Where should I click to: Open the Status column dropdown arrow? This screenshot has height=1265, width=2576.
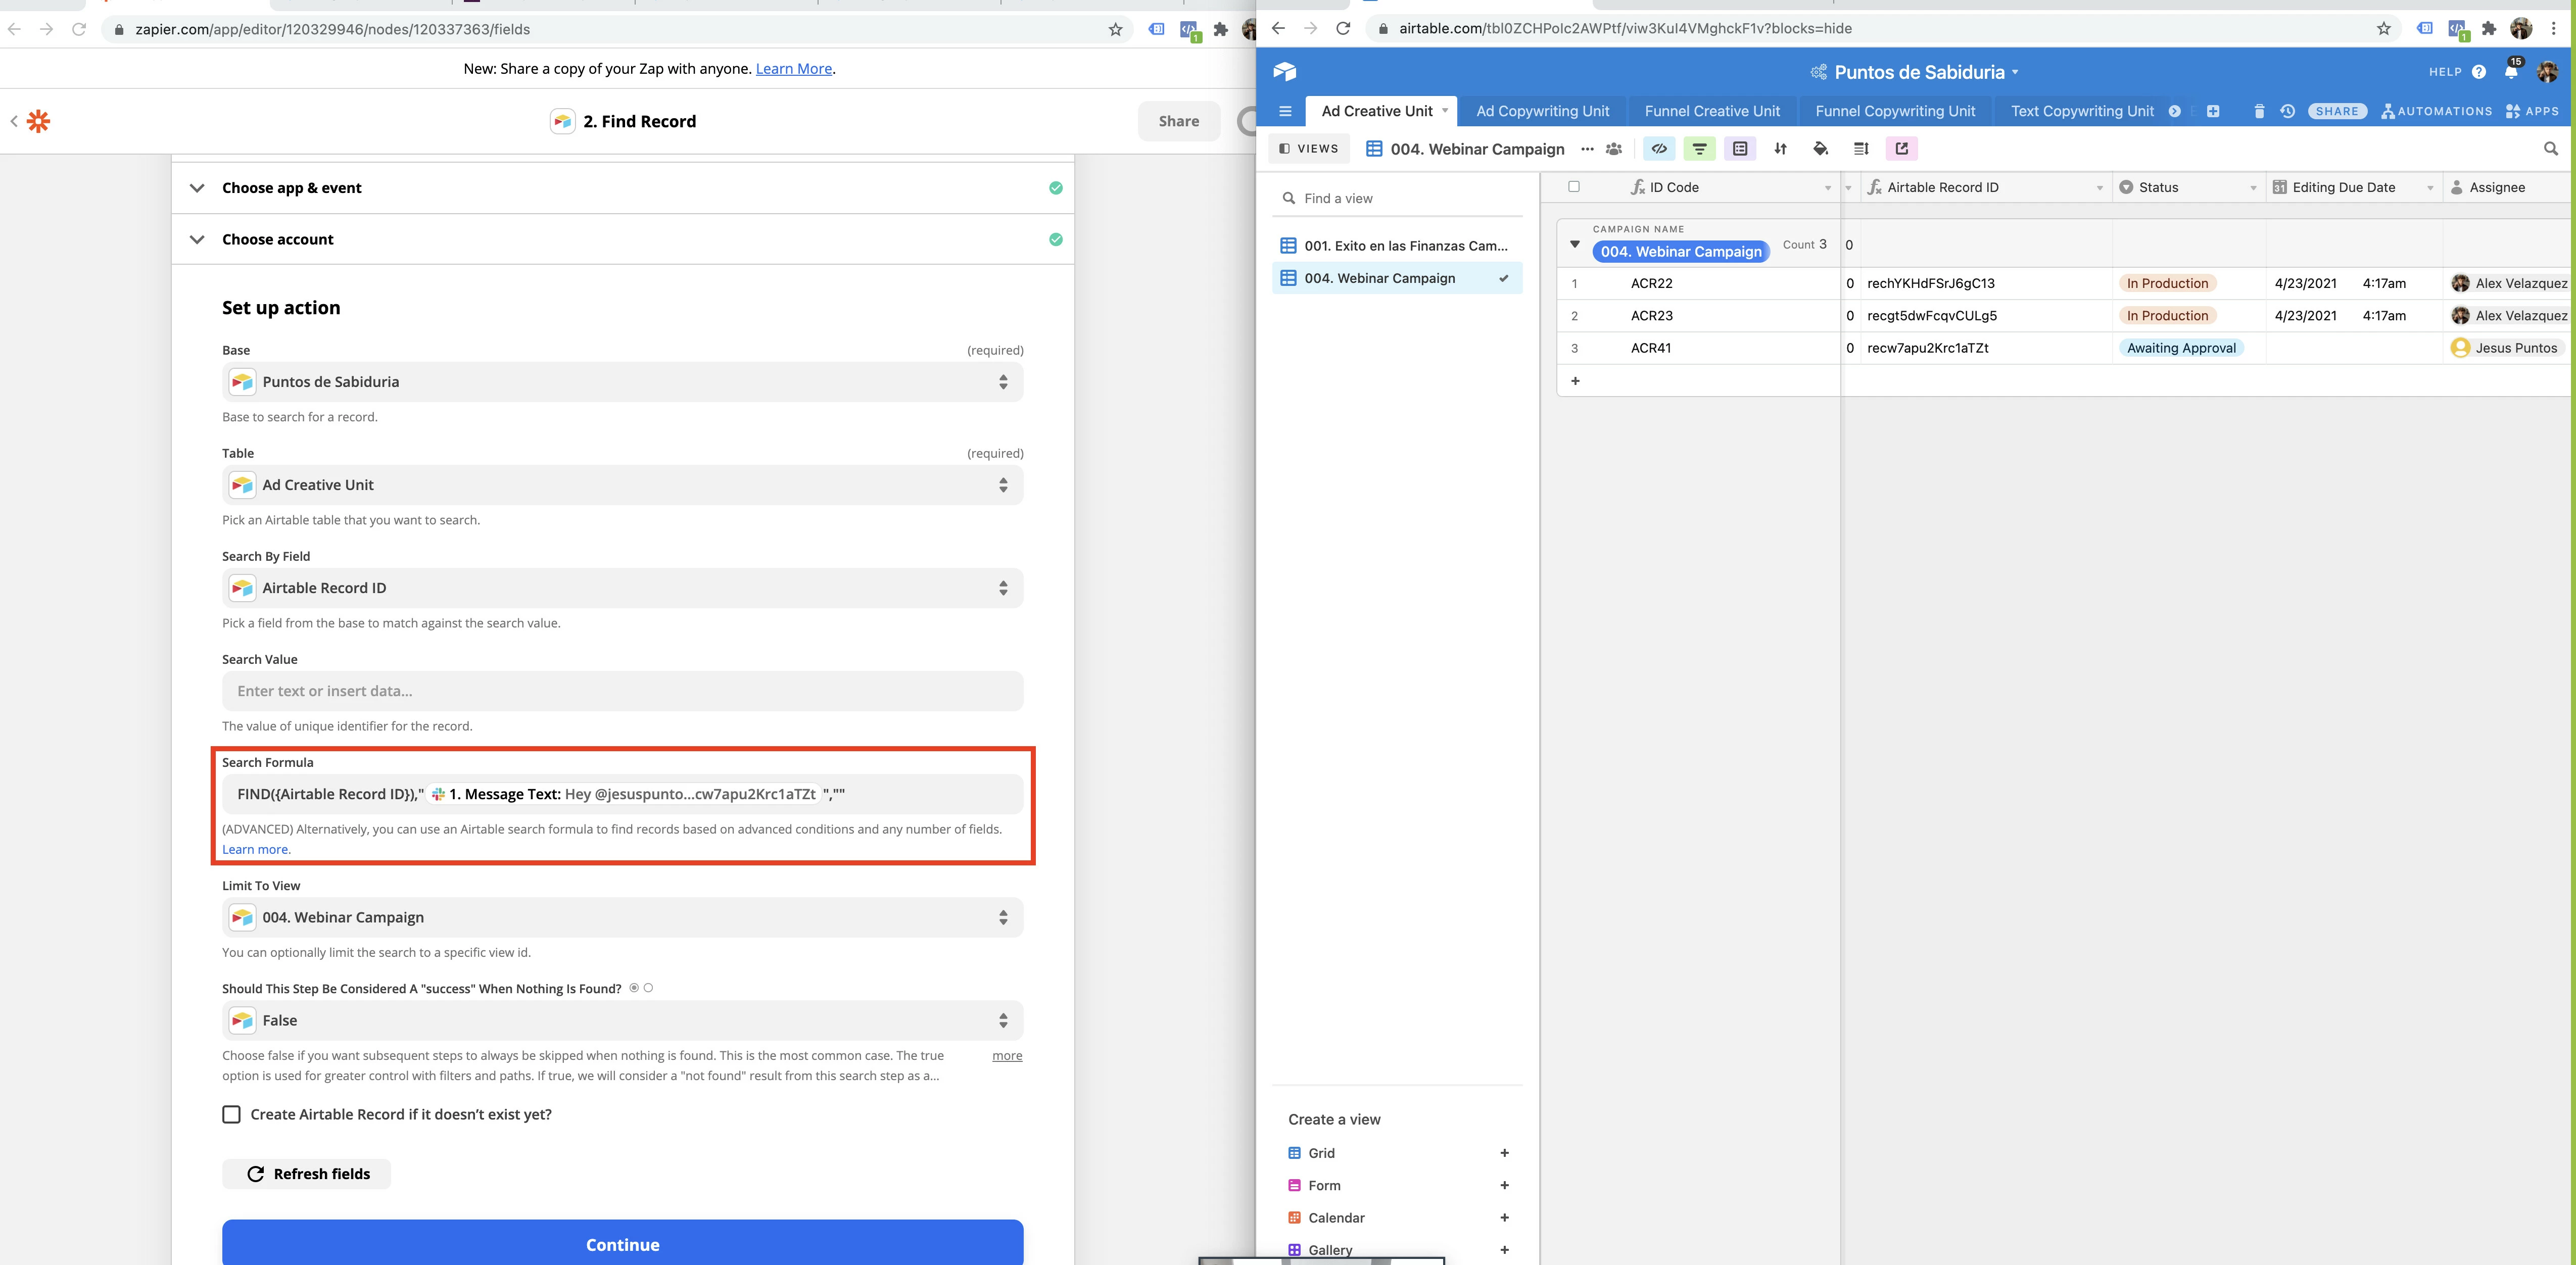point(2253,188)
